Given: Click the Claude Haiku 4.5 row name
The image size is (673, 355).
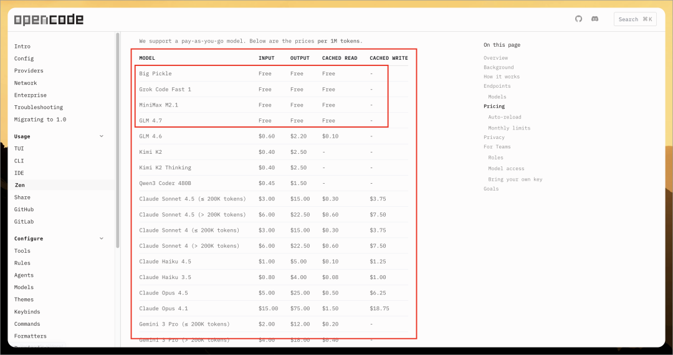Looking at the screenshot, I should click(x=165, y=262).
